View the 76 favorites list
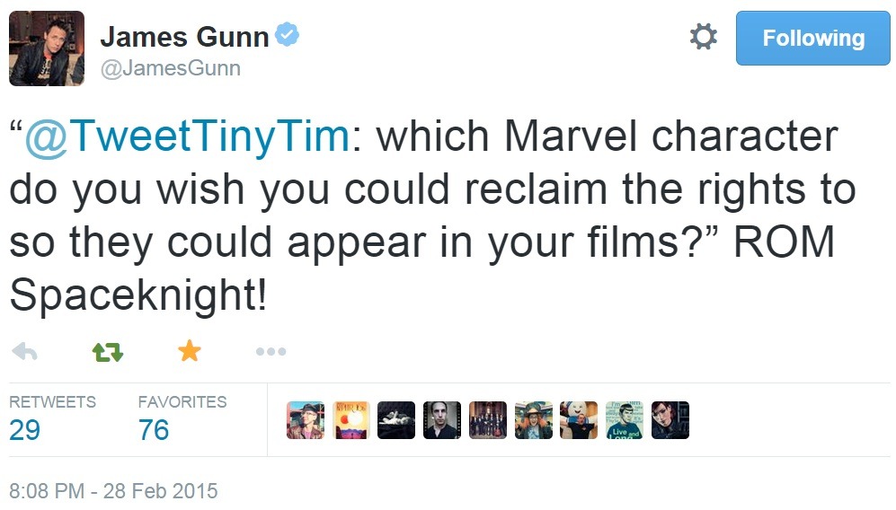 154,430
